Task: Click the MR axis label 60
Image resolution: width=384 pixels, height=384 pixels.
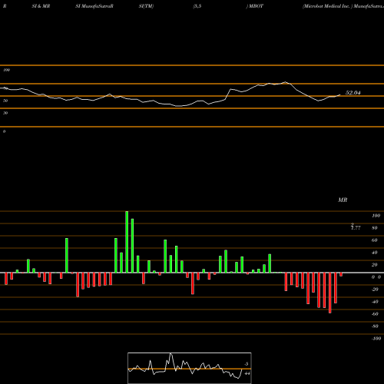Action: click(375, 240)
